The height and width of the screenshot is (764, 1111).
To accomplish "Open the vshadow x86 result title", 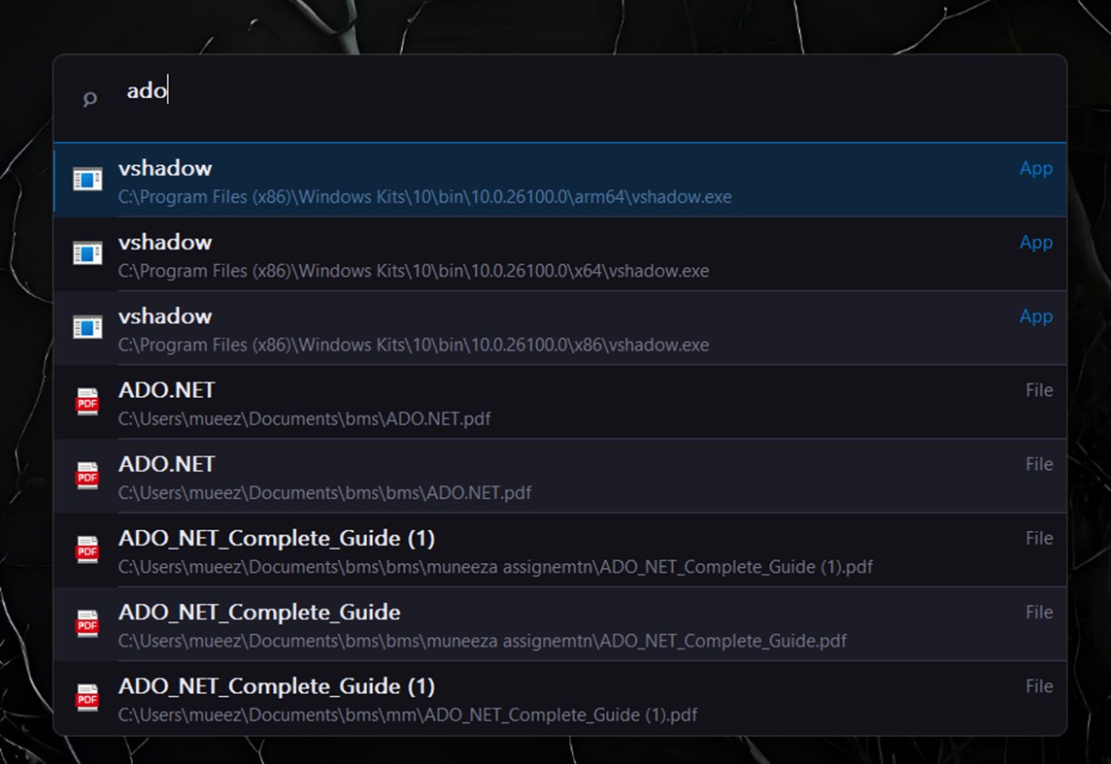I will (165, 316).
